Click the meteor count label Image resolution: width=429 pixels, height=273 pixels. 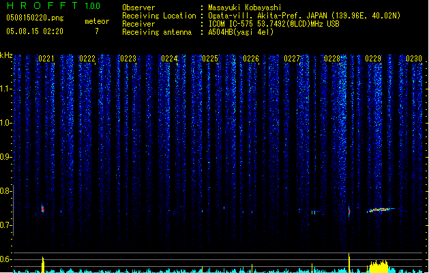coord(97,21)
